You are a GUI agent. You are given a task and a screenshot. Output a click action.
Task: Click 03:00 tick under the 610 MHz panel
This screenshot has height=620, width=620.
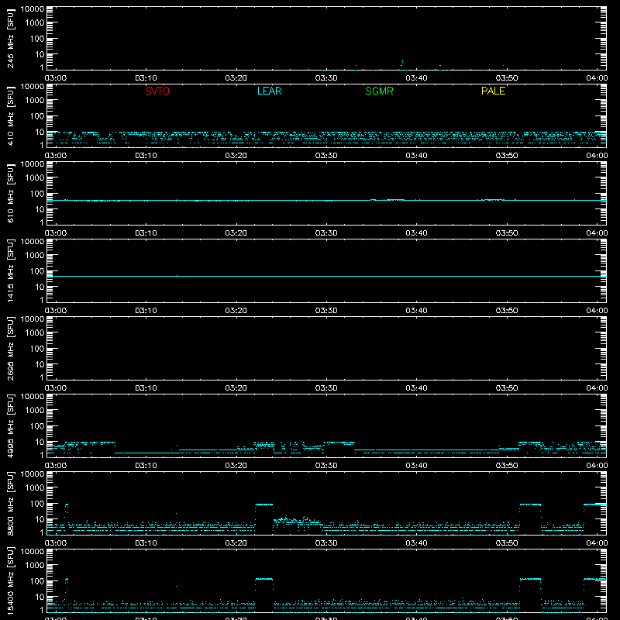click(56, 233)
